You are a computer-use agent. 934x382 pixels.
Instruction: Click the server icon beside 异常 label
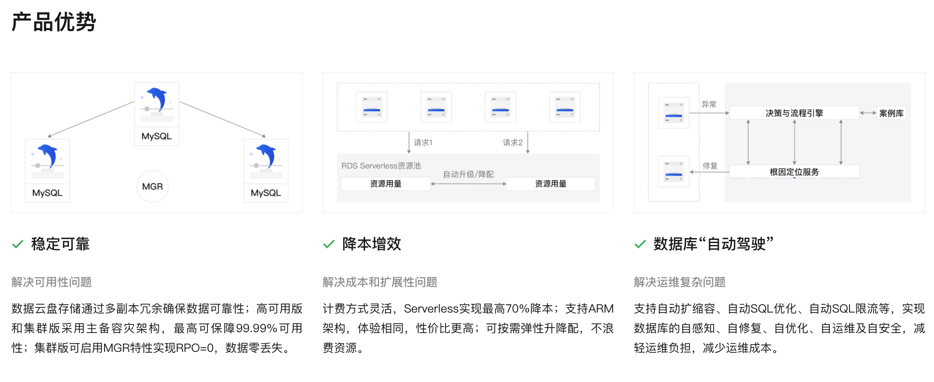tap(674, 113)
